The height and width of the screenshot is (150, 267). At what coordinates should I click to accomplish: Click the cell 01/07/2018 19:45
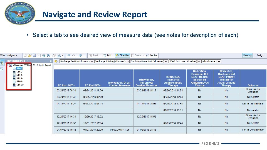[x=66, y=130]
